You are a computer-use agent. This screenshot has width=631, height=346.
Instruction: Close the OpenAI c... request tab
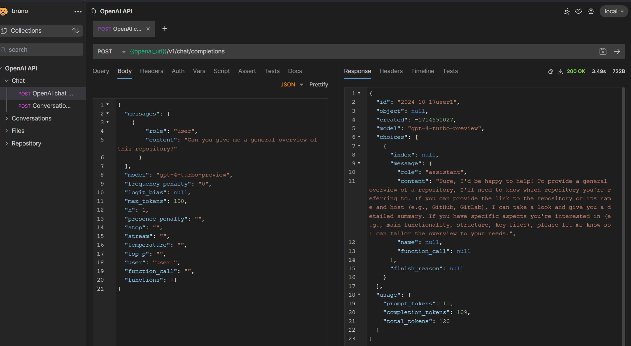point(148,29)
